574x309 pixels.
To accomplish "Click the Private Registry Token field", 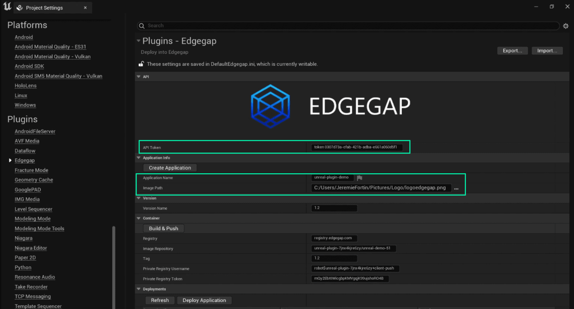I will [x=350, y=278].
